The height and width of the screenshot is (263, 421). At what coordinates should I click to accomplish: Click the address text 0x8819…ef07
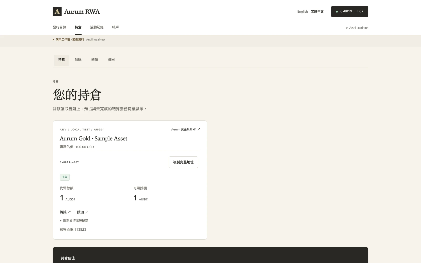pyautogui.click(x=69, y=162)
